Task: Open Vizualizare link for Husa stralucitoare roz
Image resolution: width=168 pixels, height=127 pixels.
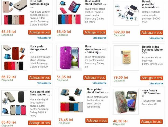Action: pyautogui.click(x=99, y=83)
